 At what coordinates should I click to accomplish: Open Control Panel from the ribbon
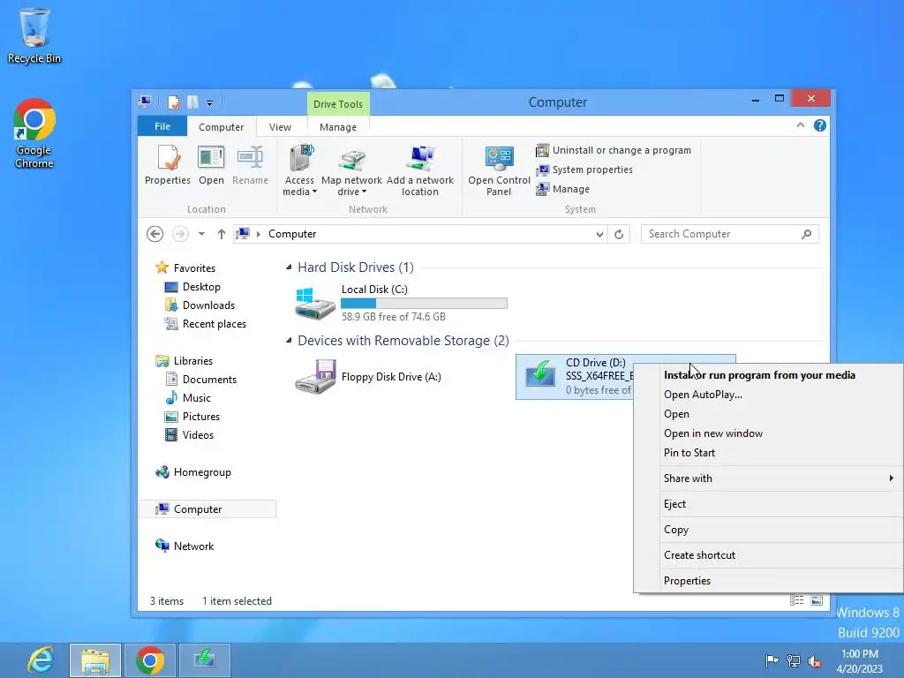pos(499,170)
